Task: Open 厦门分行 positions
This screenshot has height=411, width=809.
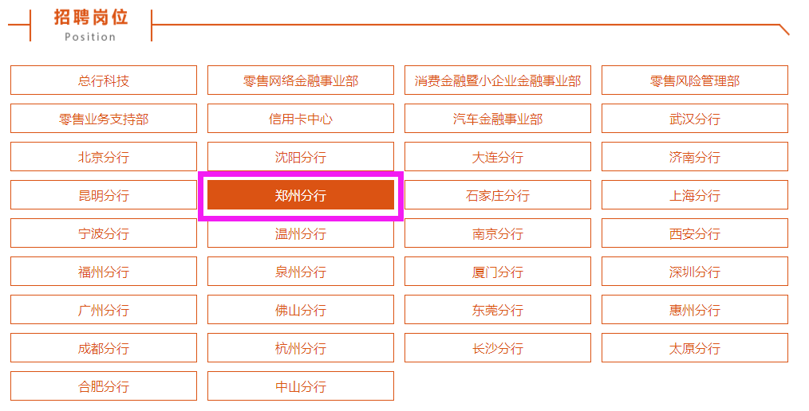Action: tap(498, 272)
